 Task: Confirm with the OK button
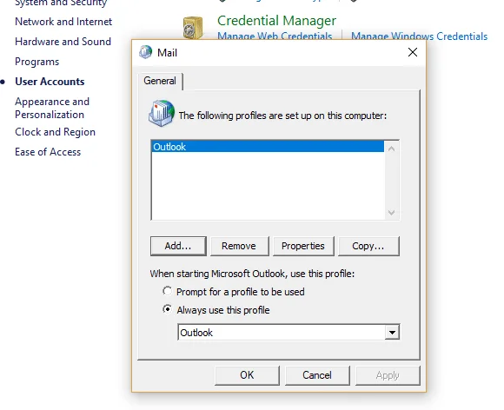(247, 375)
